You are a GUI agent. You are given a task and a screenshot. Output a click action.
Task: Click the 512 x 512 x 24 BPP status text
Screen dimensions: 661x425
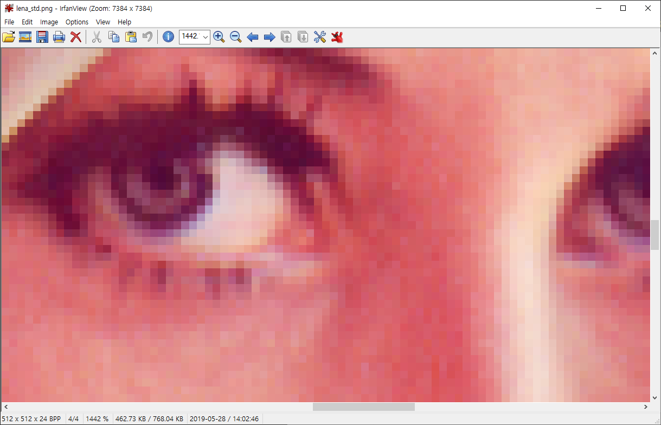pyautogui.click(x=31, y=419)
